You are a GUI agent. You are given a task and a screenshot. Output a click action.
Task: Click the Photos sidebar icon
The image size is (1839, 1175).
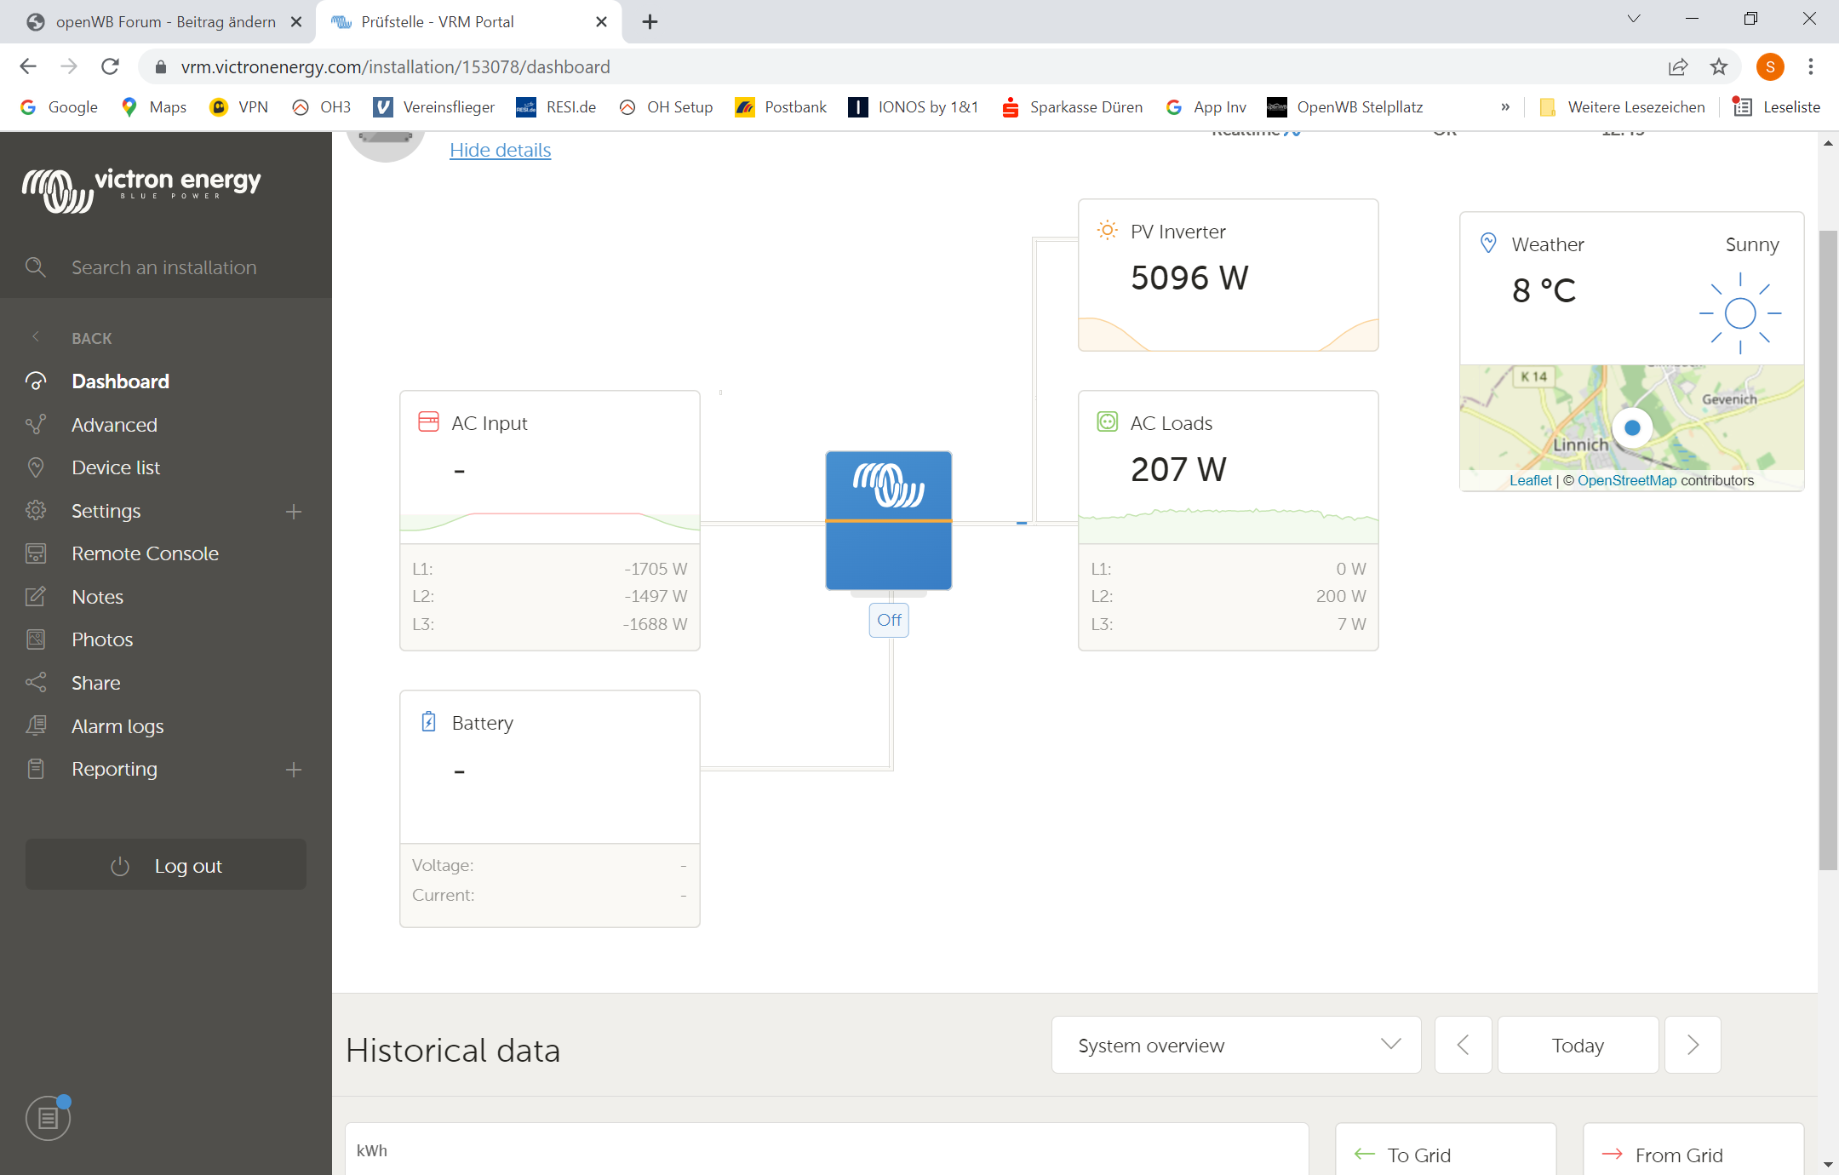coord(36,639)
